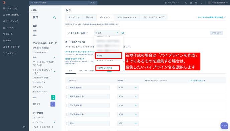Click the ヘルプ help button
This screenshot has width=230, height=131.
[x=224, y=126]
